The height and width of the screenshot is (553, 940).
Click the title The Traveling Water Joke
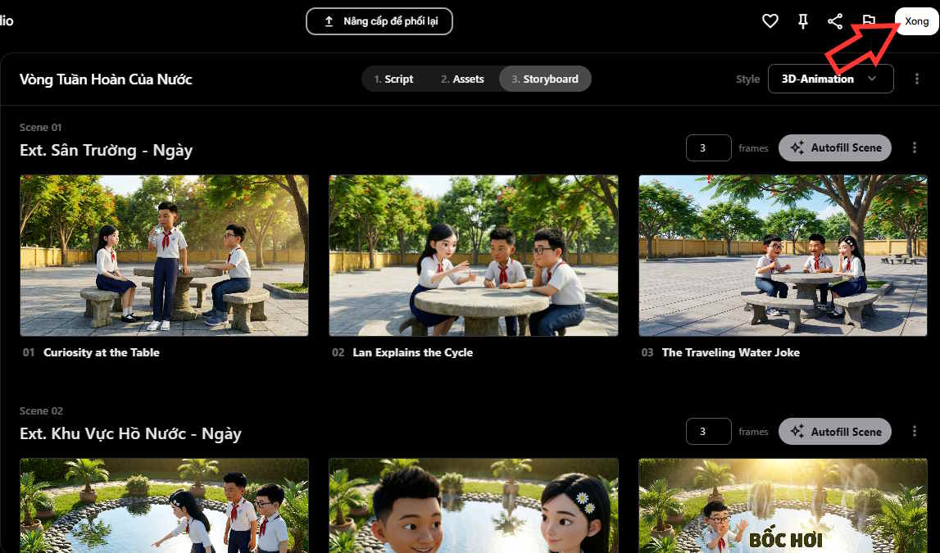pyautogui.click(x=731, y=352)
